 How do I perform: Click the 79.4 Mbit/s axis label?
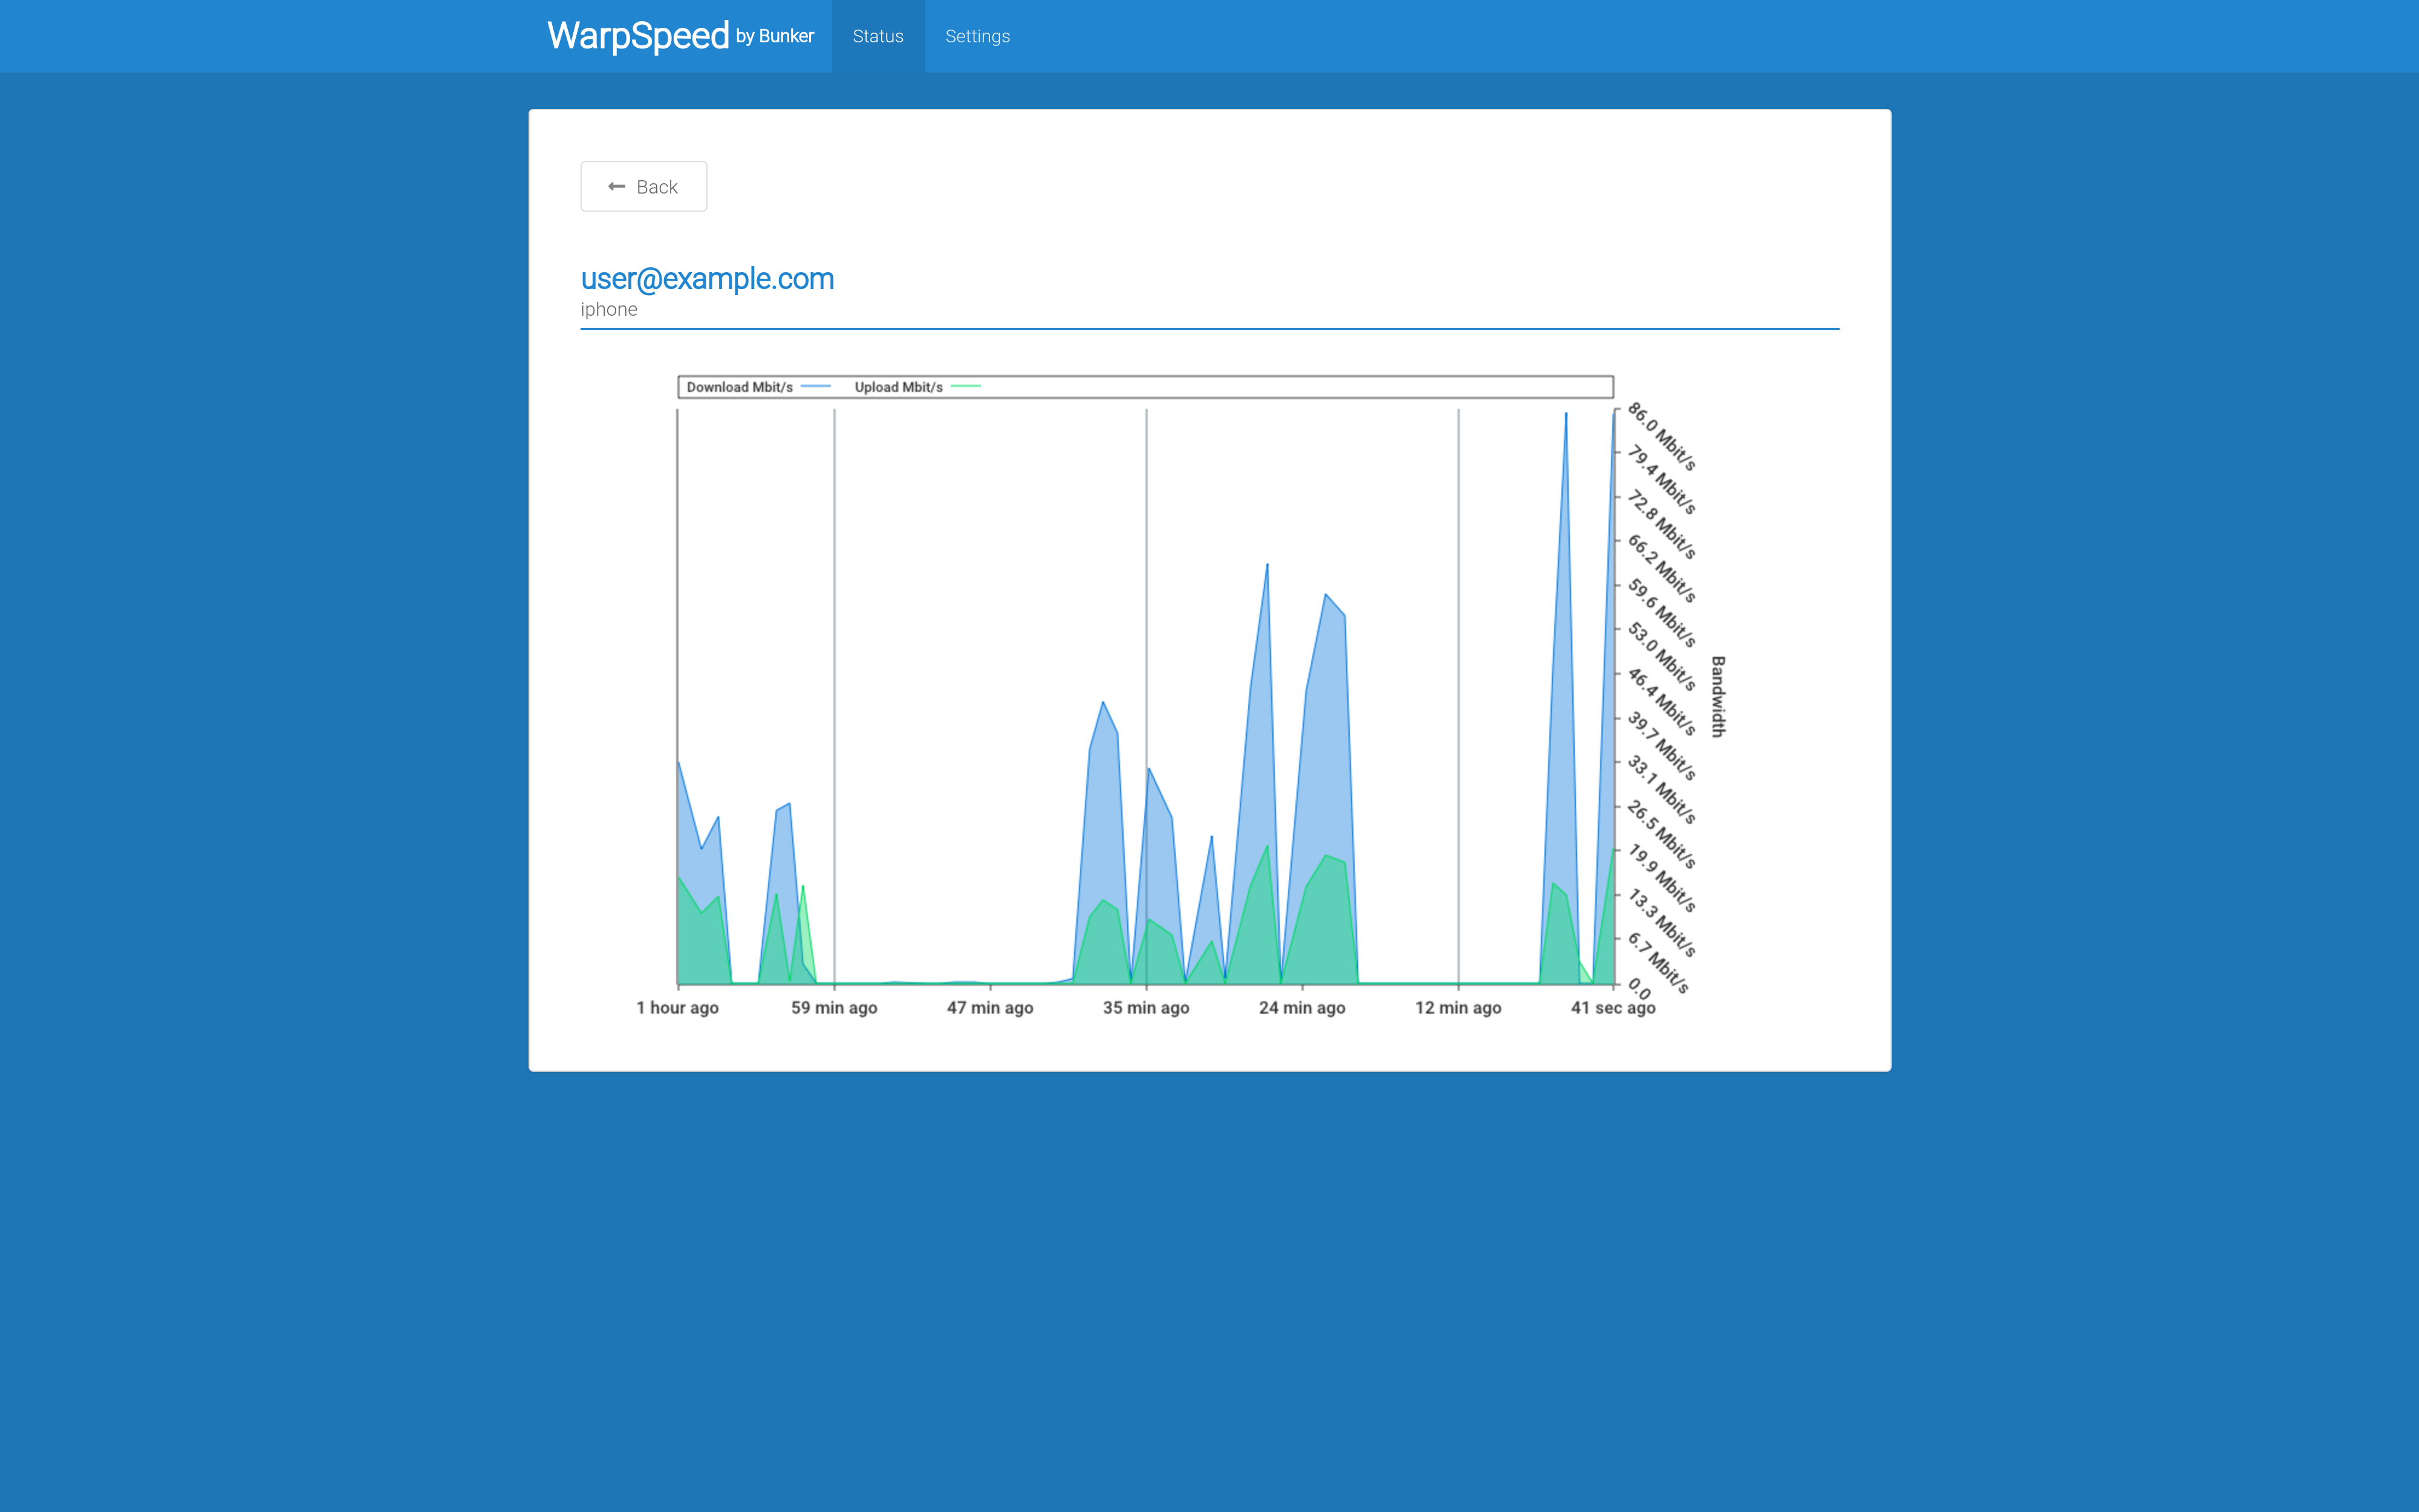pyautogui.click(x=1661, y=480)
